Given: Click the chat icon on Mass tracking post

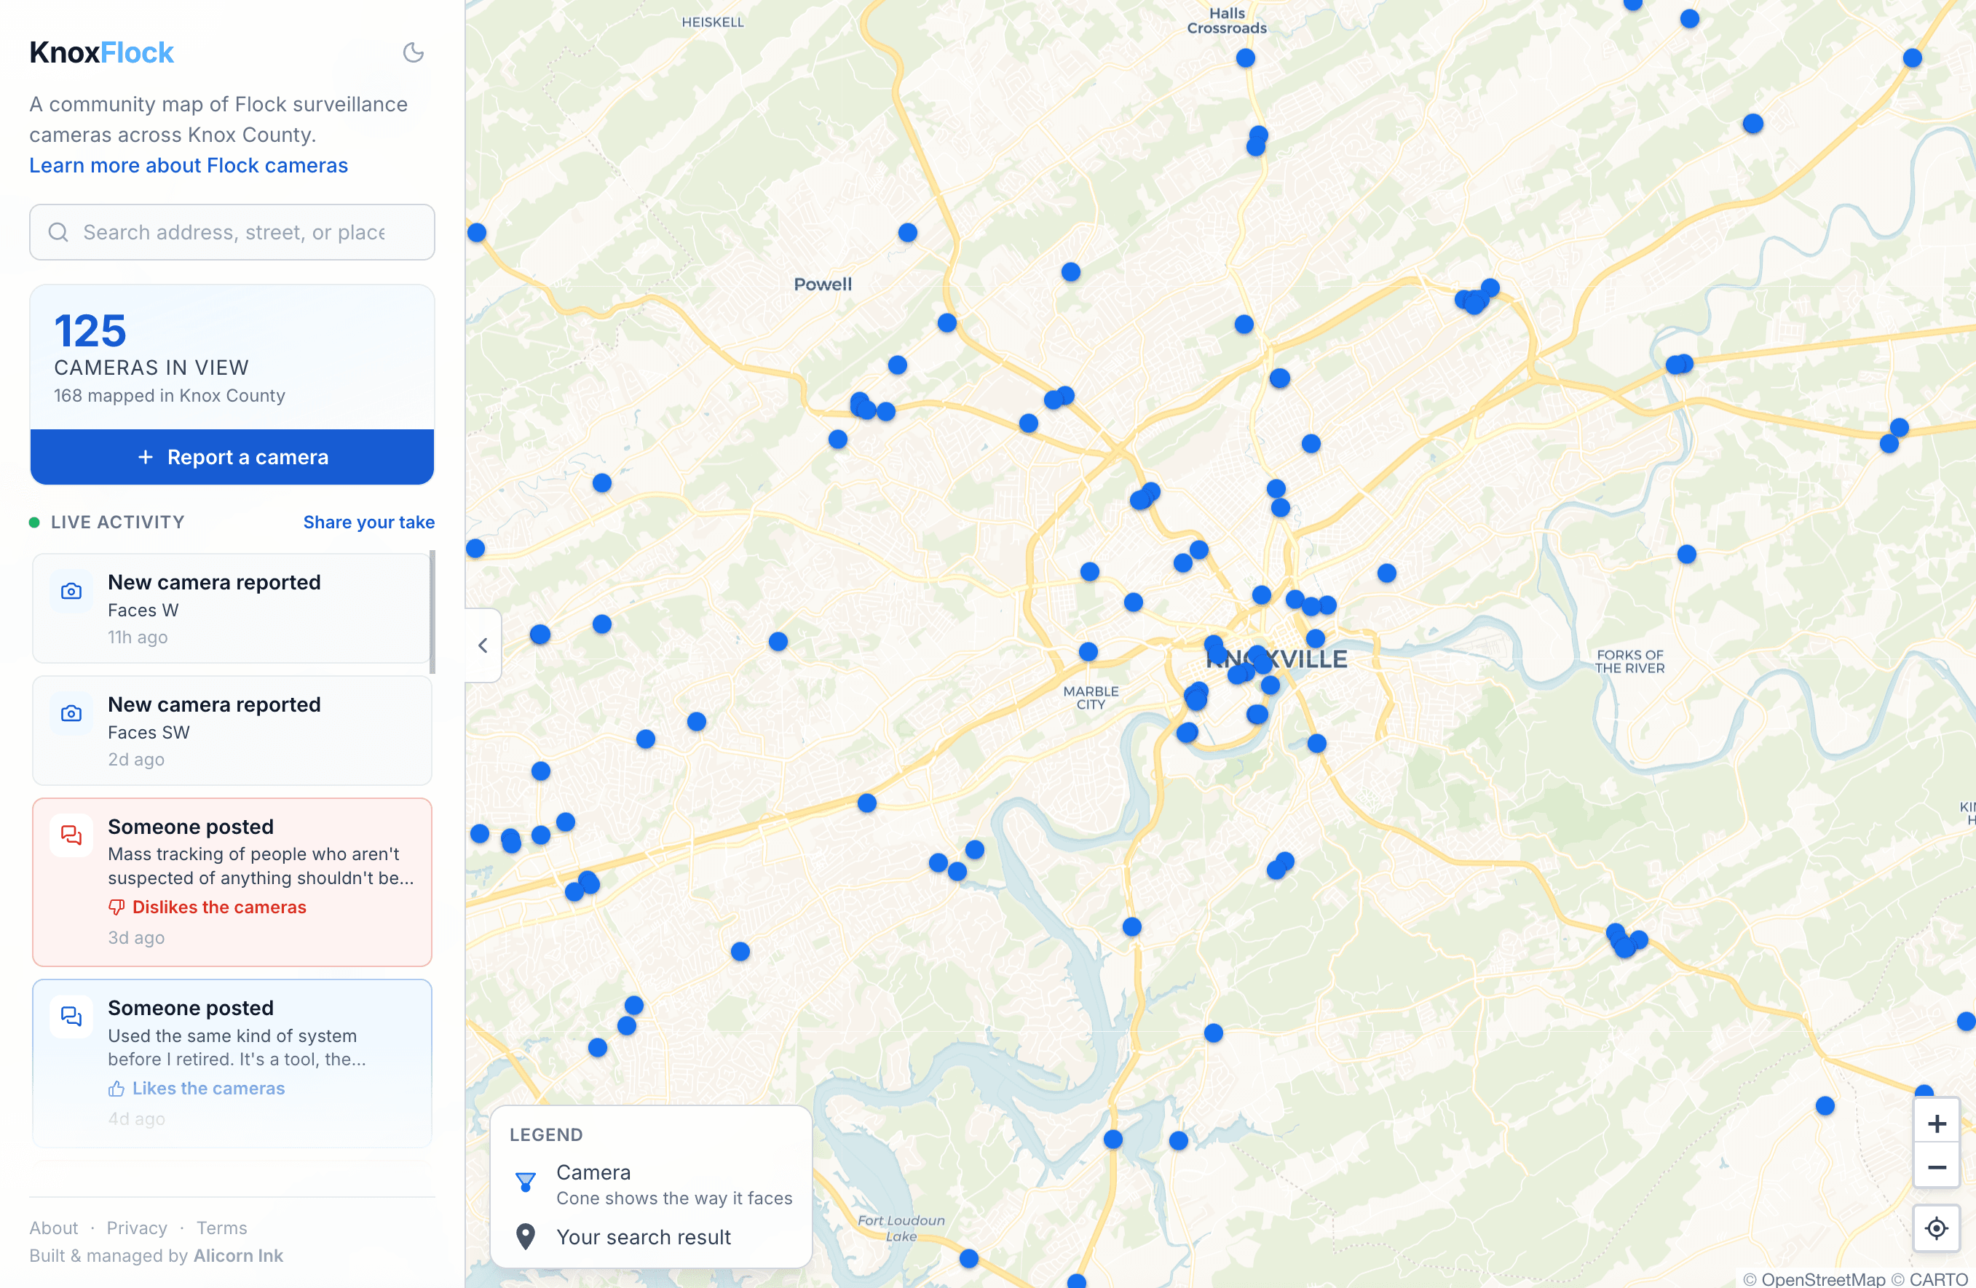Looking at the screenshot, I should (x=71, y=835).
